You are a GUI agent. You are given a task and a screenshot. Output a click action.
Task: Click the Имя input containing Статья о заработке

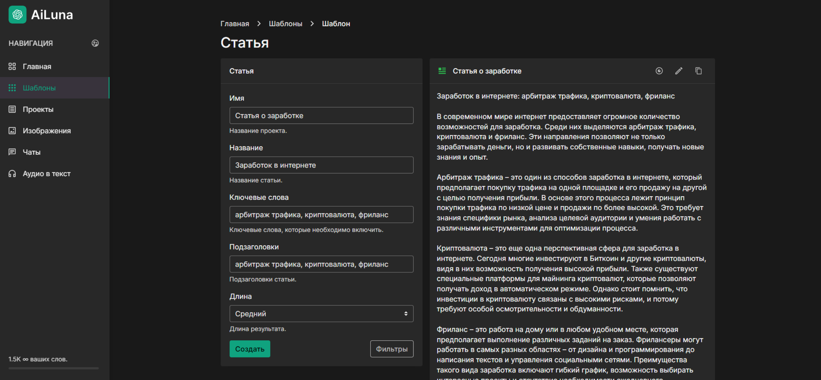(321, 115)
